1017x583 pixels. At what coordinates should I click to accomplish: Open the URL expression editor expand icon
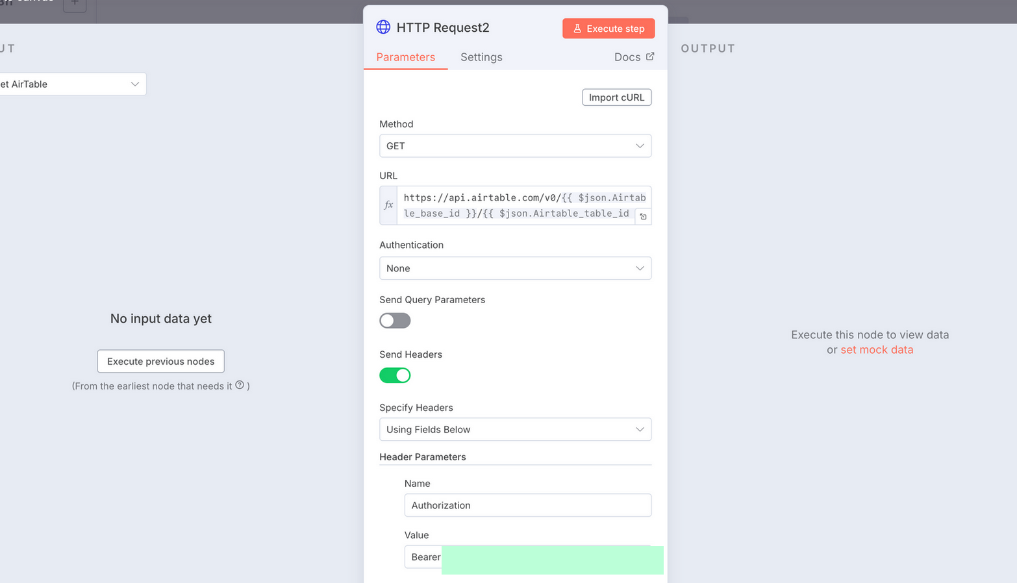643,217
